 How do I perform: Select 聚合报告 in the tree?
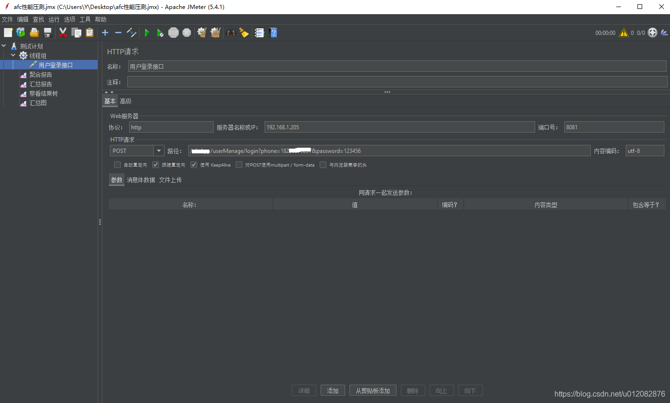click(41, 75)
